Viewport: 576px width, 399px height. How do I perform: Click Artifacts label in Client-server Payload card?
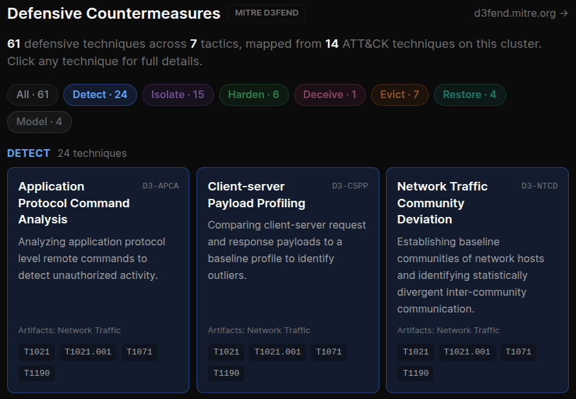pos(259,331)
